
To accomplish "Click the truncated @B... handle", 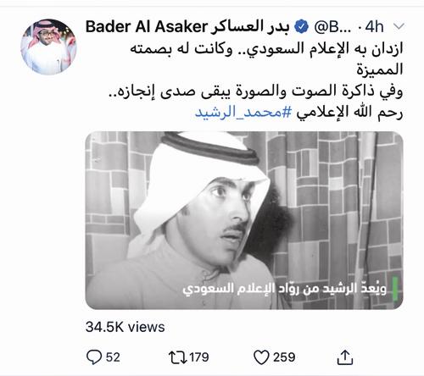I will (332, 27).
